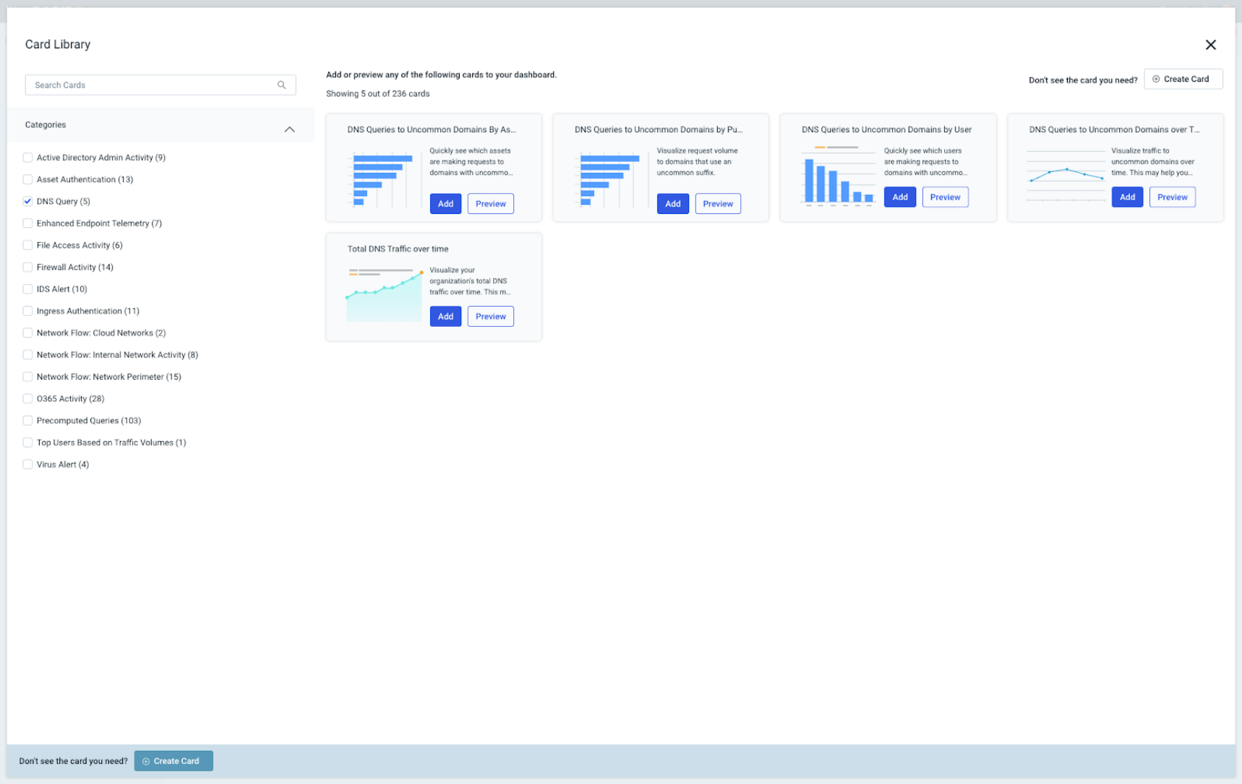Image resolution: width=1242 pixels, height=784 pixels.
Task: Collapse the Categories section chevron
Action: pos(289,129)
